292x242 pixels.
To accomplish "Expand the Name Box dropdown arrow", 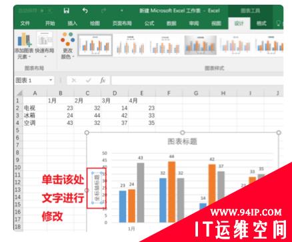I will coord(51,80).
